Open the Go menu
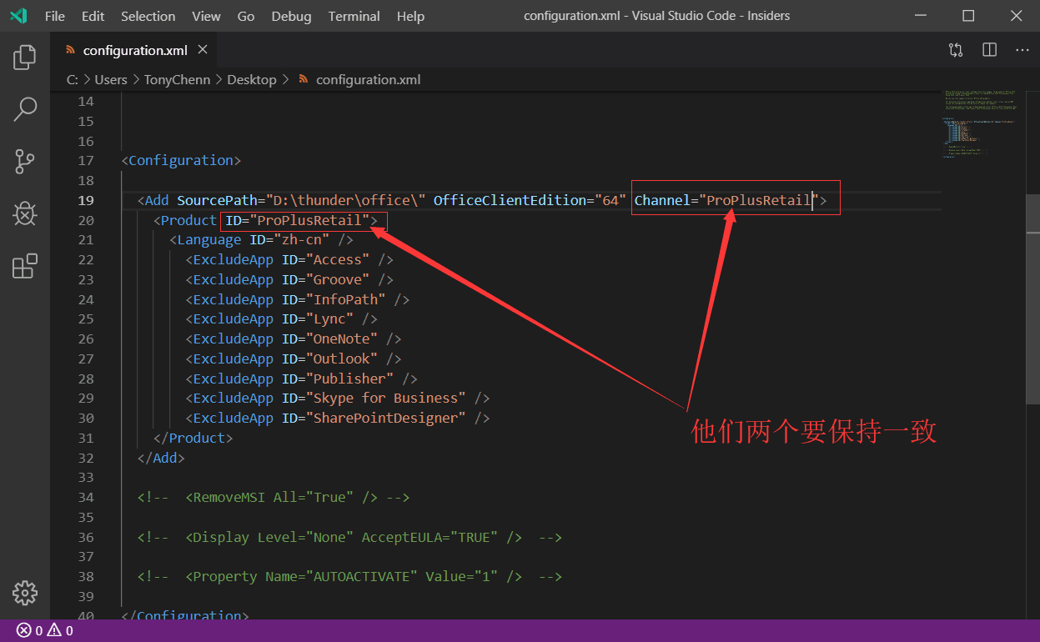Image resolution: width=1040 pixels, height=642 pixels. [x=246, y=16]
